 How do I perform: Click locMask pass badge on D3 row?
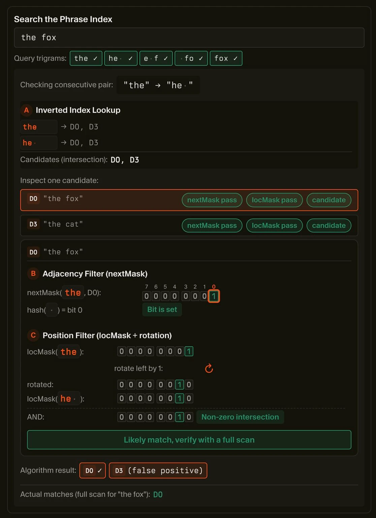coord(274,226)
